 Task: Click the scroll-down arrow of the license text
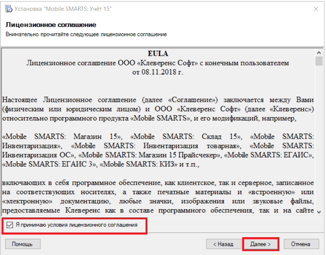coord(319,212)
